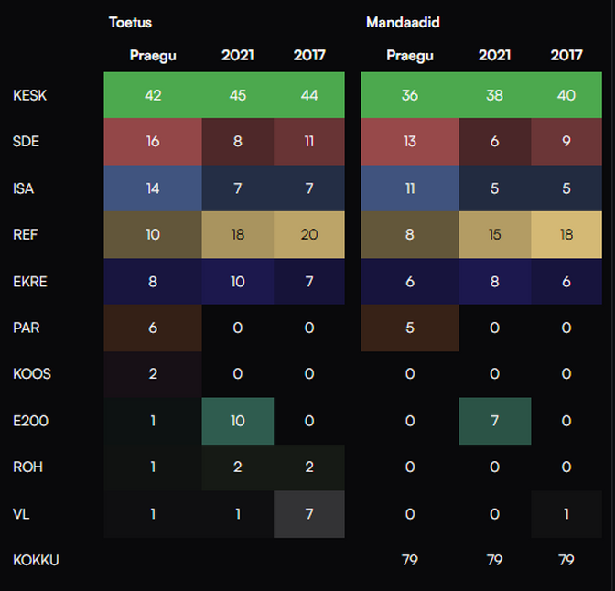Select the SDE current support cell showing 16

point(153,142)
